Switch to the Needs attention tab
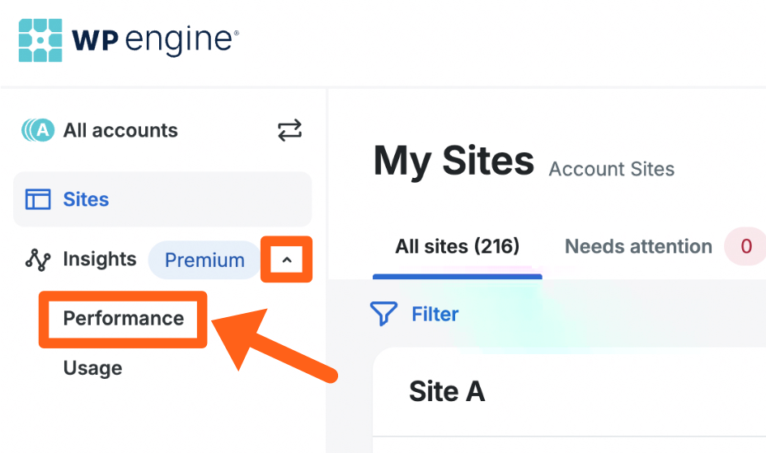 click(638, 246)
